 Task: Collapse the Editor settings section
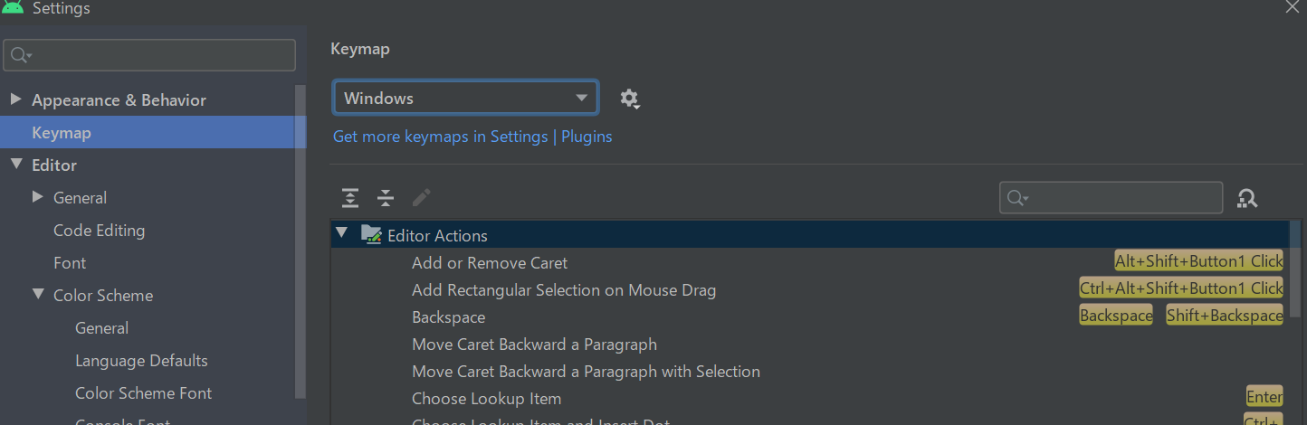[x=15, y=165]
